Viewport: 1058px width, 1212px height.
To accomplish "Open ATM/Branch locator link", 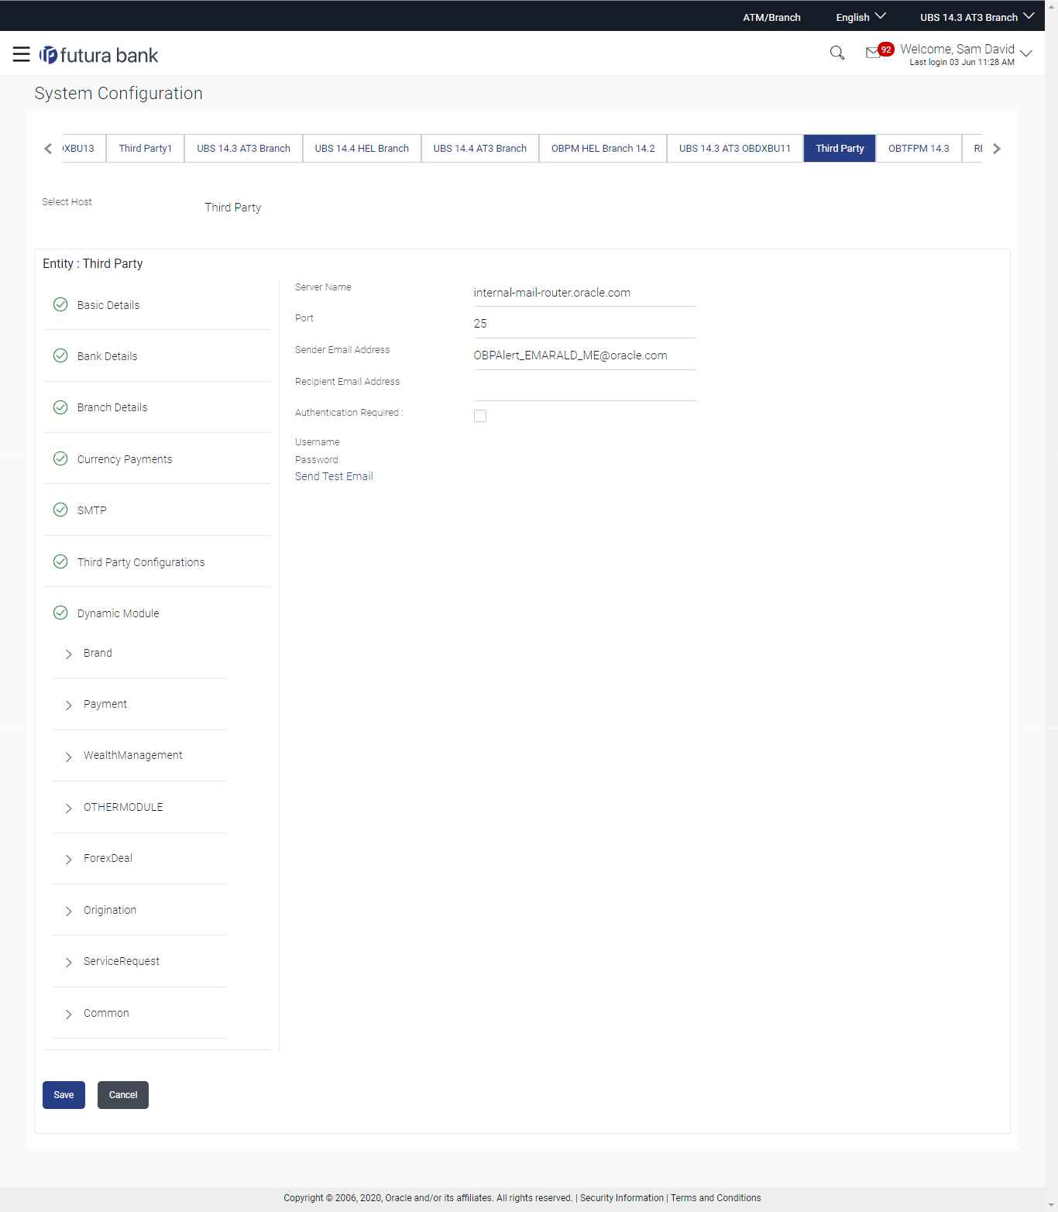I will click(x=771, y=17).
